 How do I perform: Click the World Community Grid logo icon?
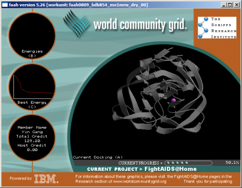point(76,23)
